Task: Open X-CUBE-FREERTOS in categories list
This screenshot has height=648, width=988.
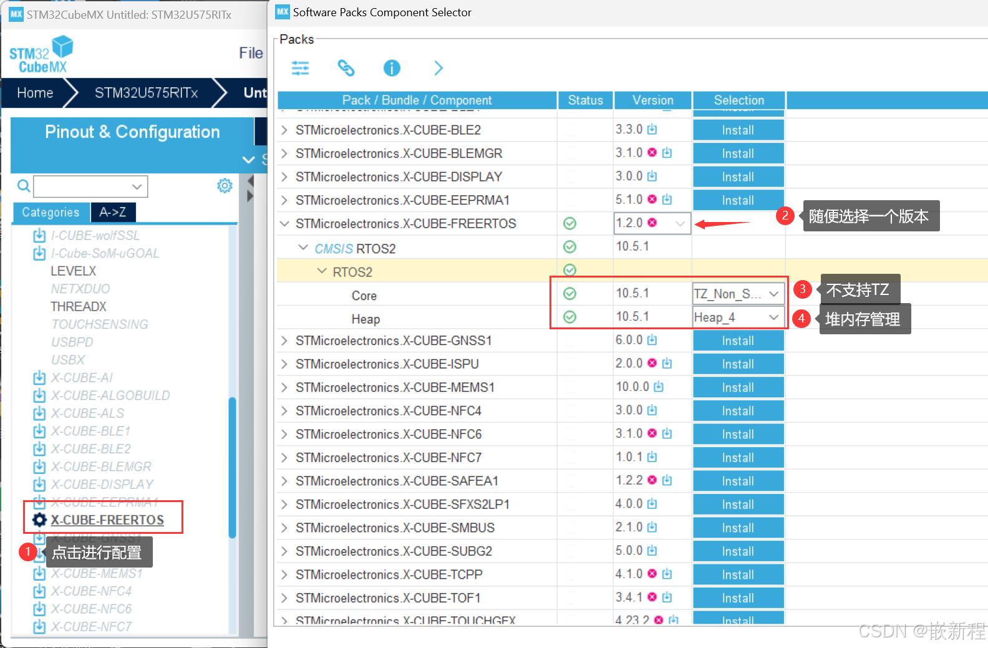Action: pos(107,520)
